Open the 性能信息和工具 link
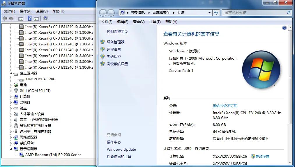The image size is (295, 167). tap(119, 157)
